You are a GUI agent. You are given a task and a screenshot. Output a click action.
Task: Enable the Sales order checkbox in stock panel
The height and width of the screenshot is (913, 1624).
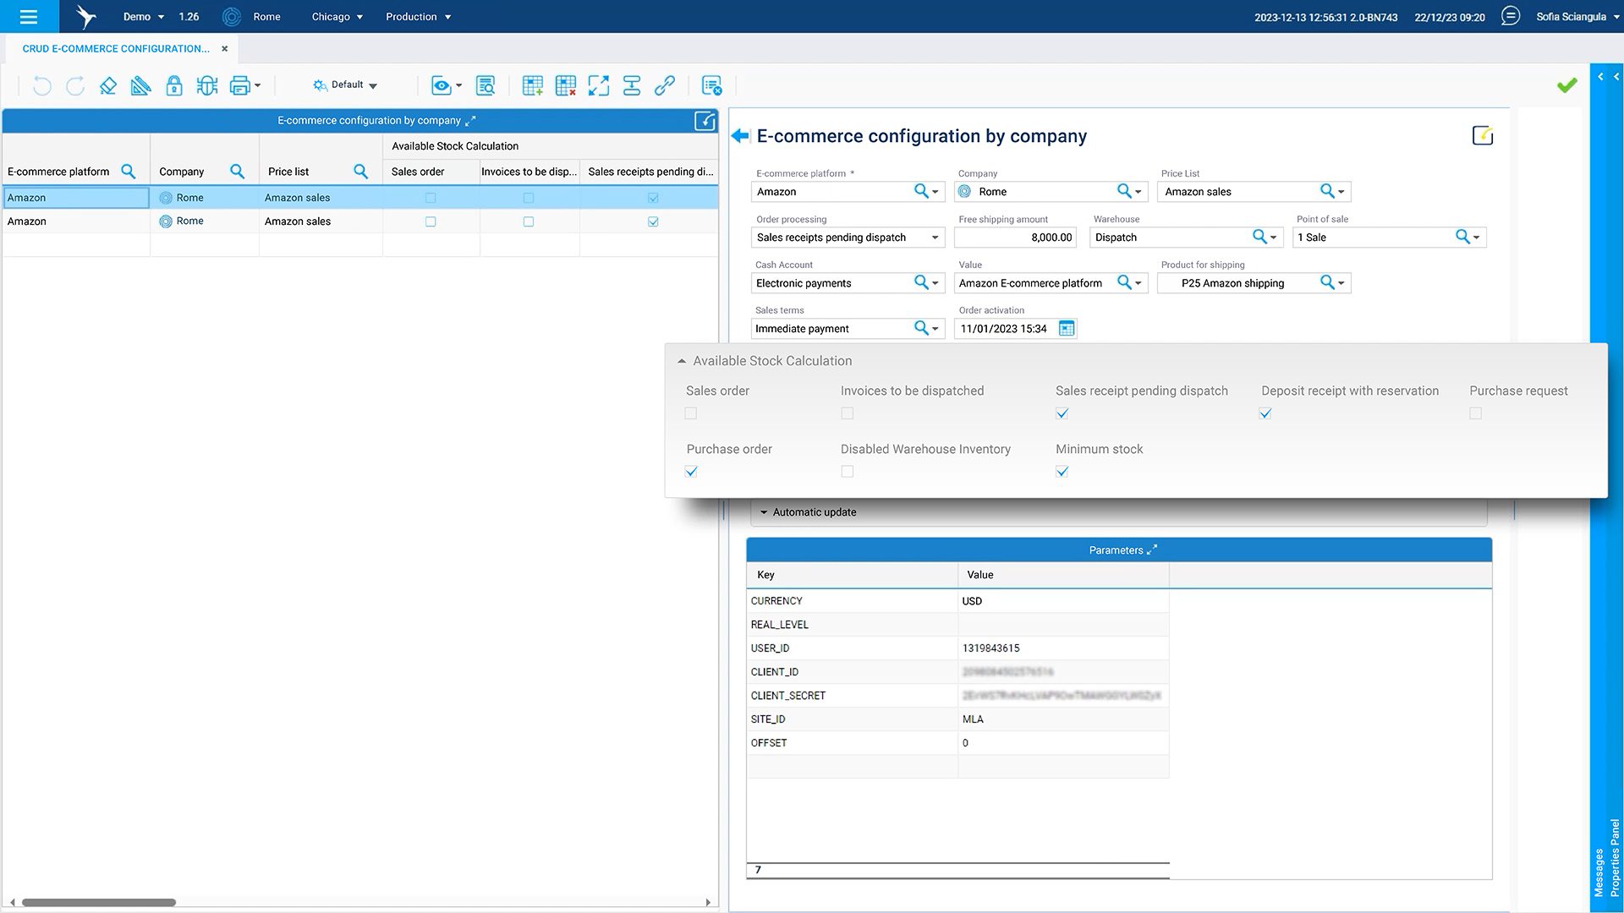point(691,413)
